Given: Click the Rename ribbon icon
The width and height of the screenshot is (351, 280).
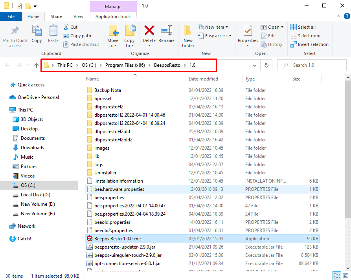Looking at the screenshot, I should [167, 30].
